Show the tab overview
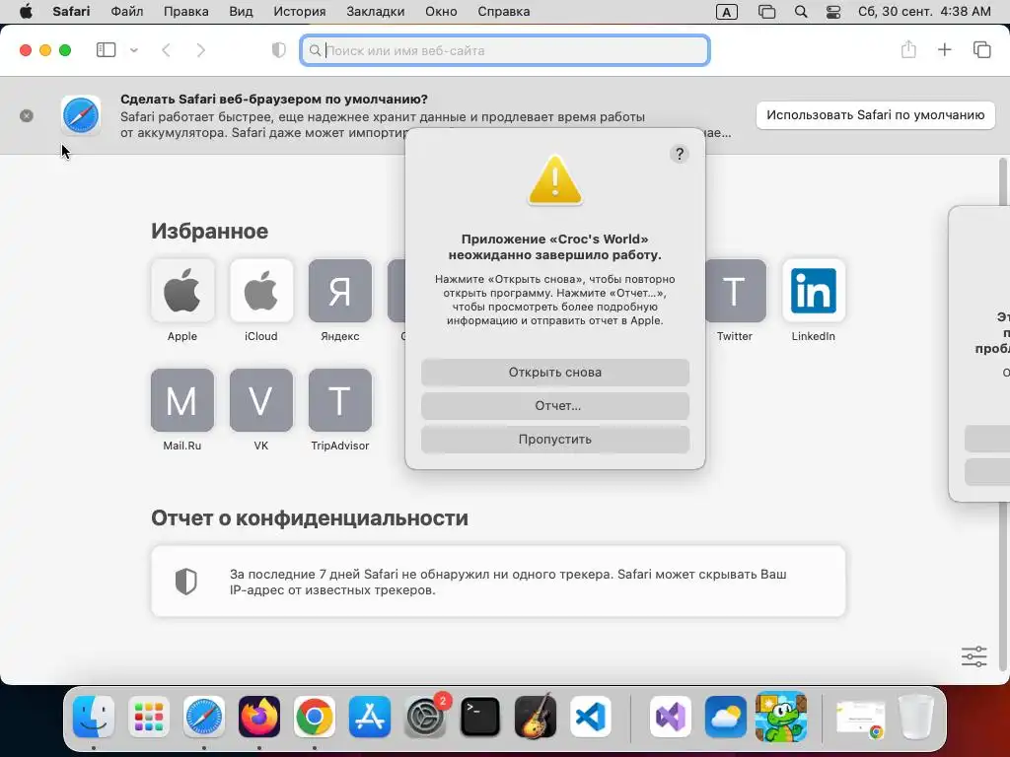 click(x=981, y=49)
